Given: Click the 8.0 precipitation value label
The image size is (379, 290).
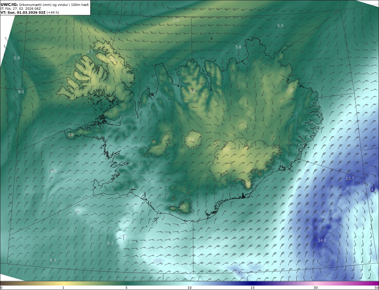Looking at the screenshot, I should [x=54, y=171].
